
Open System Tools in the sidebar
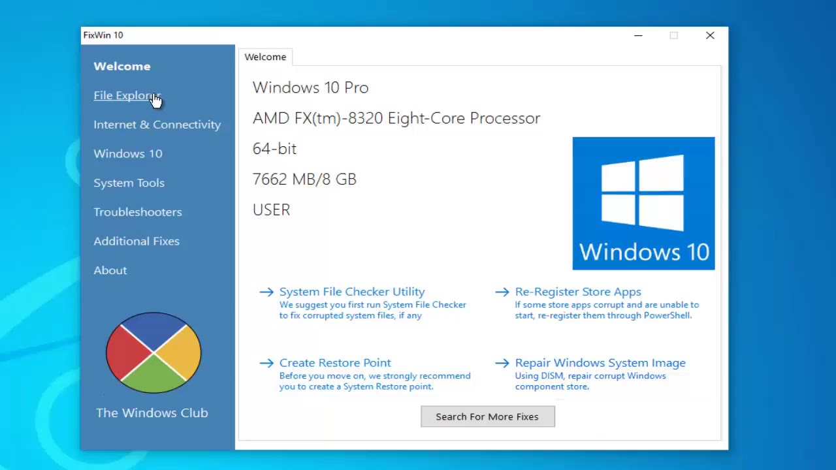tap(129, 183)
